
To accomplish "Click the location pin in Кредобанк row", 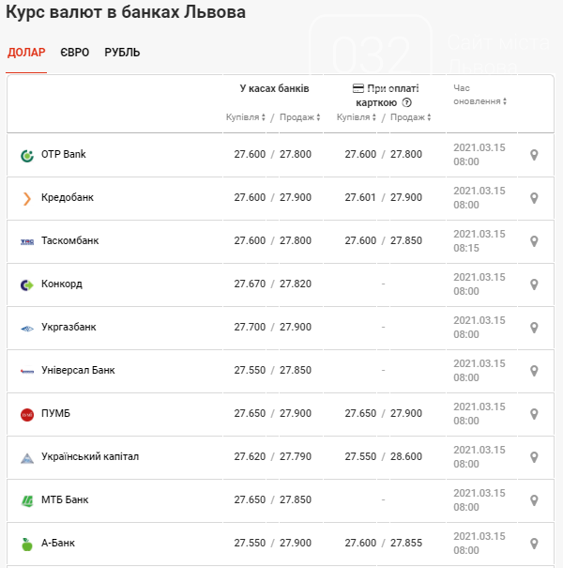I will click(x=534, y=198).
